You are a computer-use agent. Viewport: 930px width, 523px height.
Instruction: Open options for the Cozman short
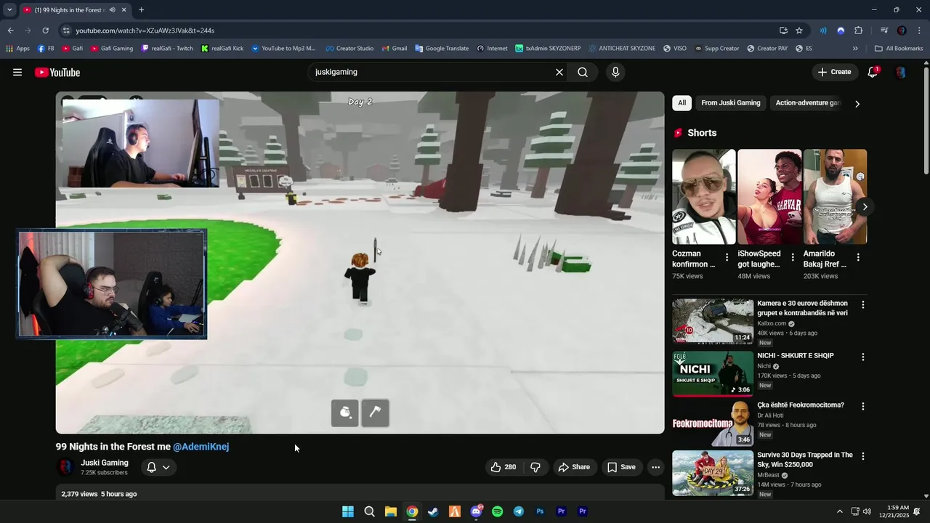click(727, 257)
